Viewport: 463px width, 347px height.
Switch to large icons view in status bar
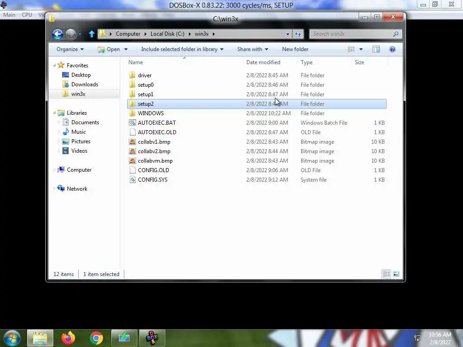(396, 274)
